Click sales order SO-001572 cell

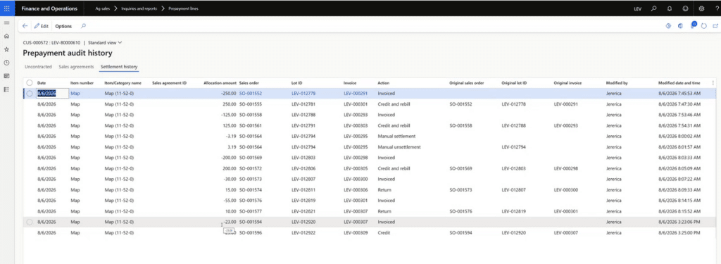251,168
